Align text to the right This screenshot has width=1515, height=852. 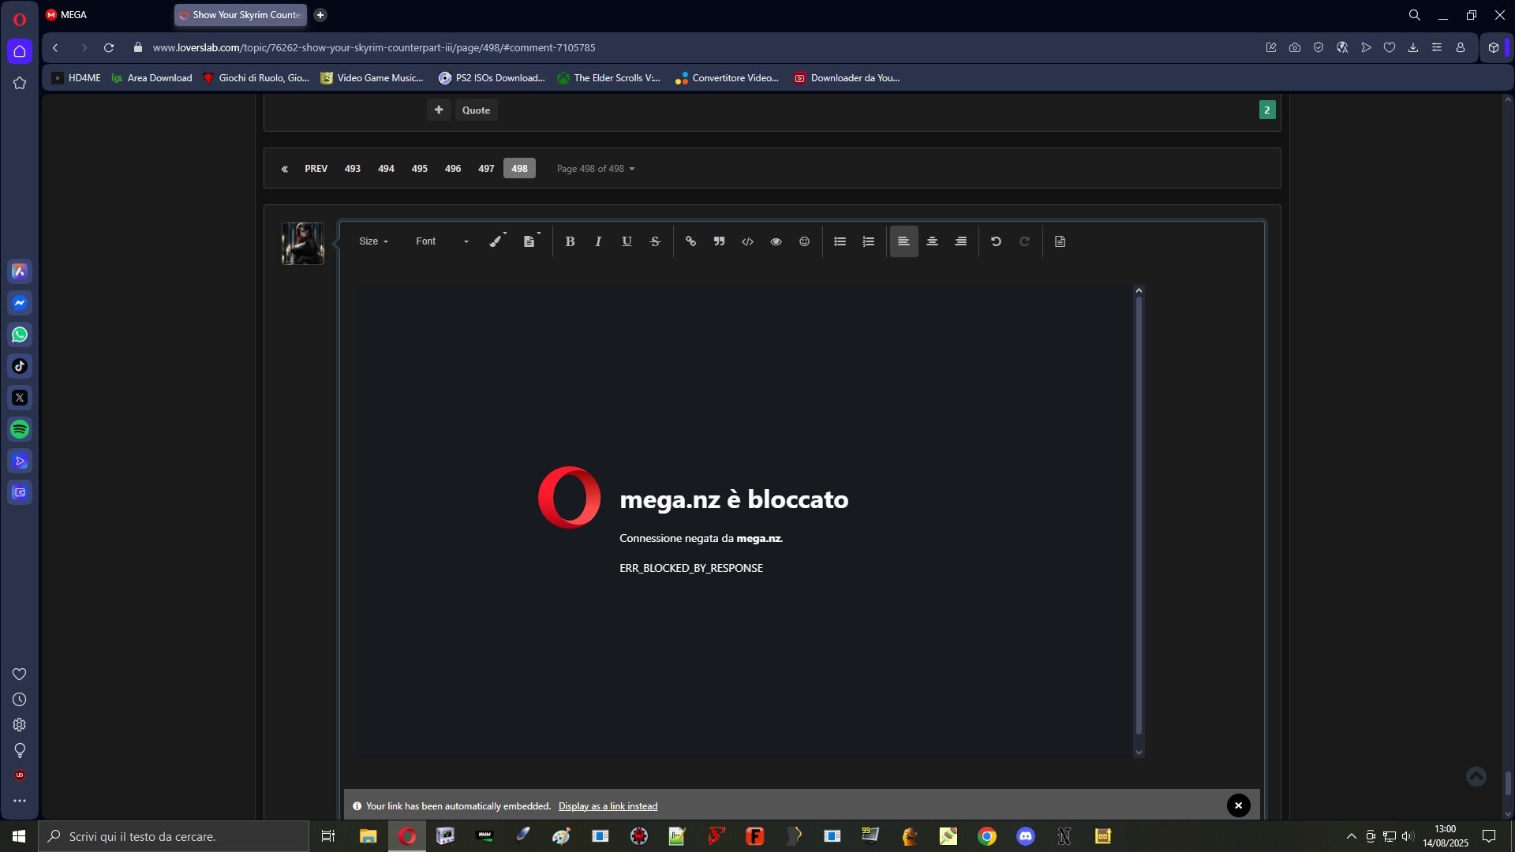coord(960,241)
